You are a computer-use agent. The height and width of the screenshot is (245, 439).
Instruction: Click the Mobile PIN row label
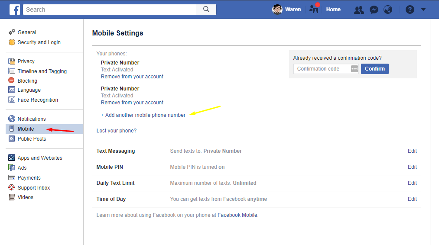click(110, 167)
